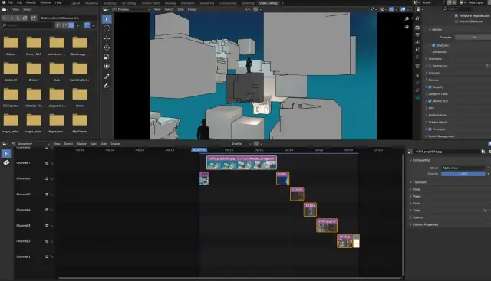Expand the strip Transform panel

click(x=420, y=182)
